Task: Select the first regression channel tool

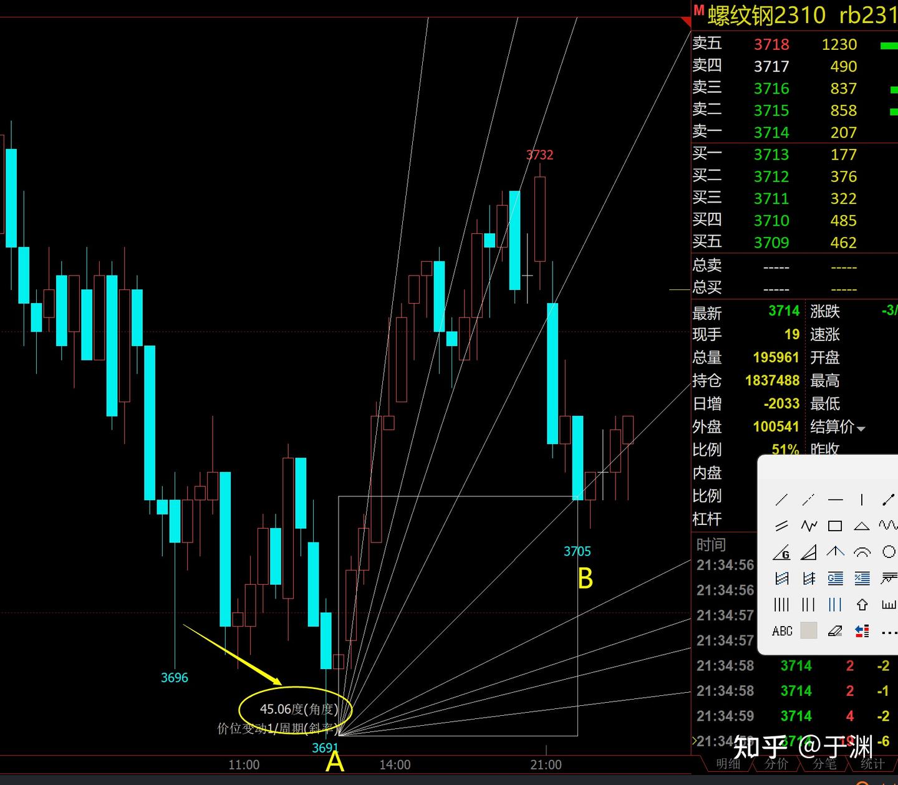Action: tap(781, 579)
